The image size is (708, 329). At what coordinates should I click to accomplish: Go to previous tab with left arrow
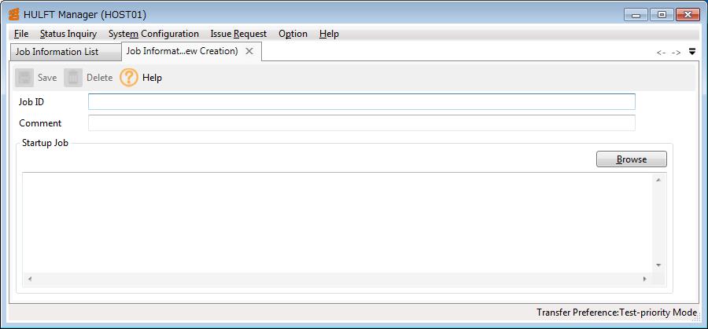[x=661, y=53]
